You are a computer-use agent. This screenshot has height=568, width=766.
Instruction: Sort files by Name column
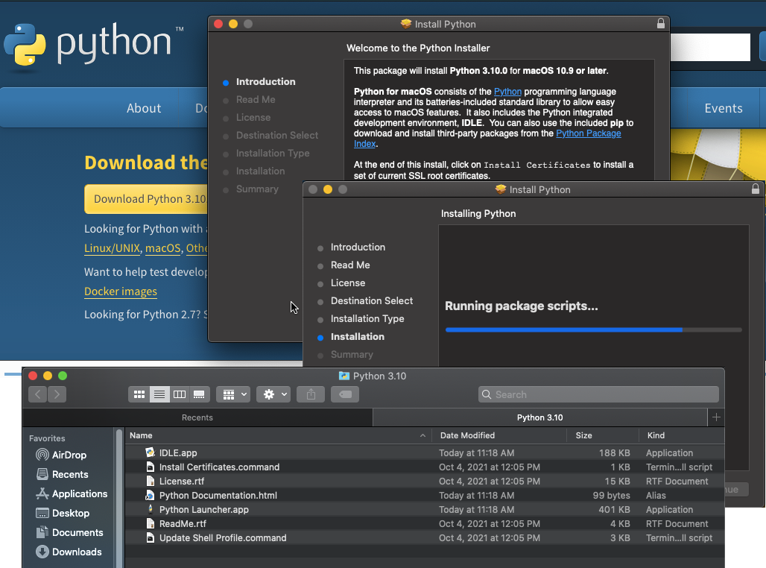[x=141, y=435]
